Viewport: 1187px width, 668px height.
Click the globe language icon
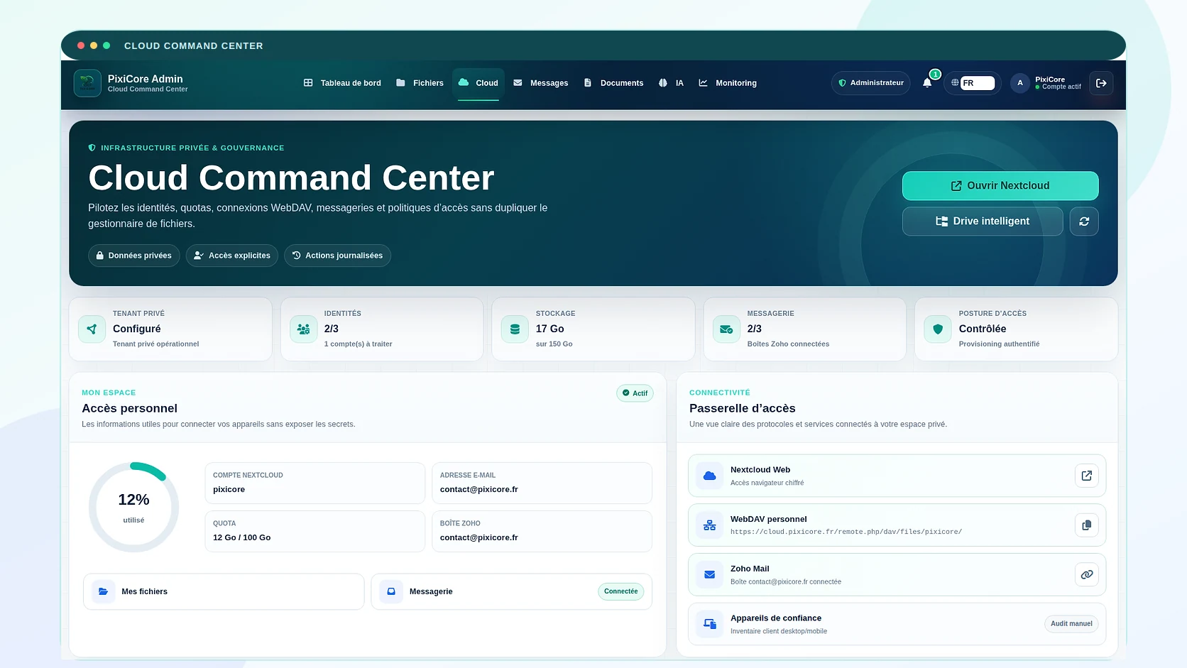coord(955,83)
